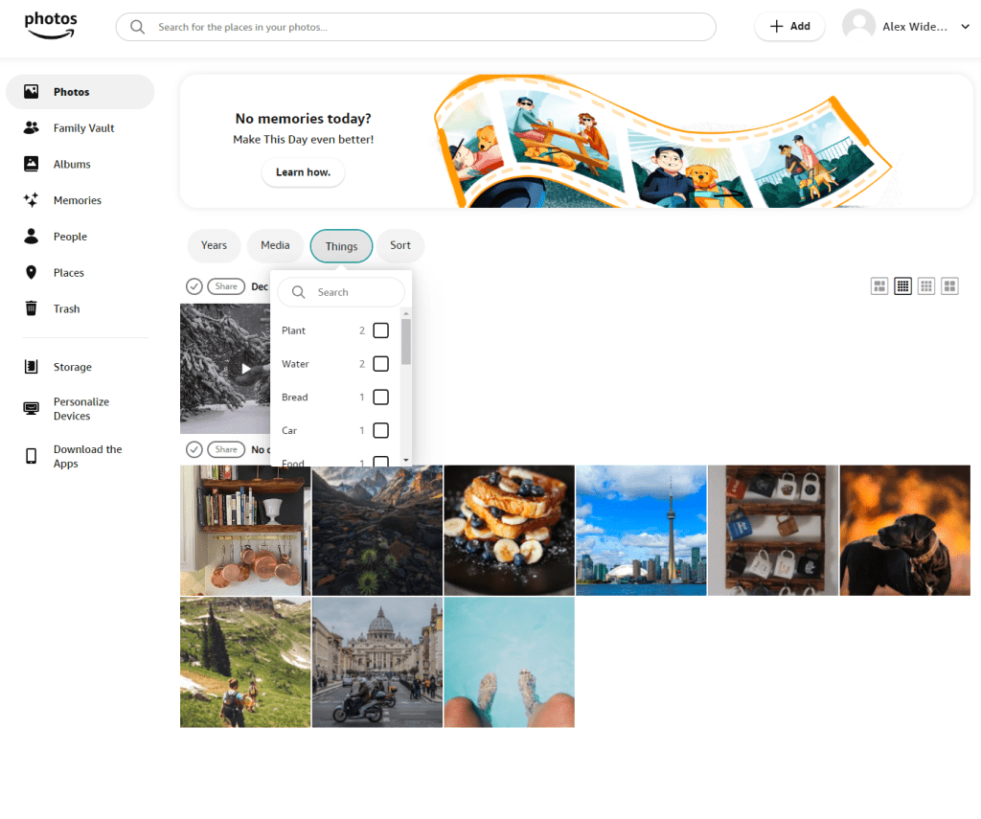Go to Places menu item

(x=68, y=273)
